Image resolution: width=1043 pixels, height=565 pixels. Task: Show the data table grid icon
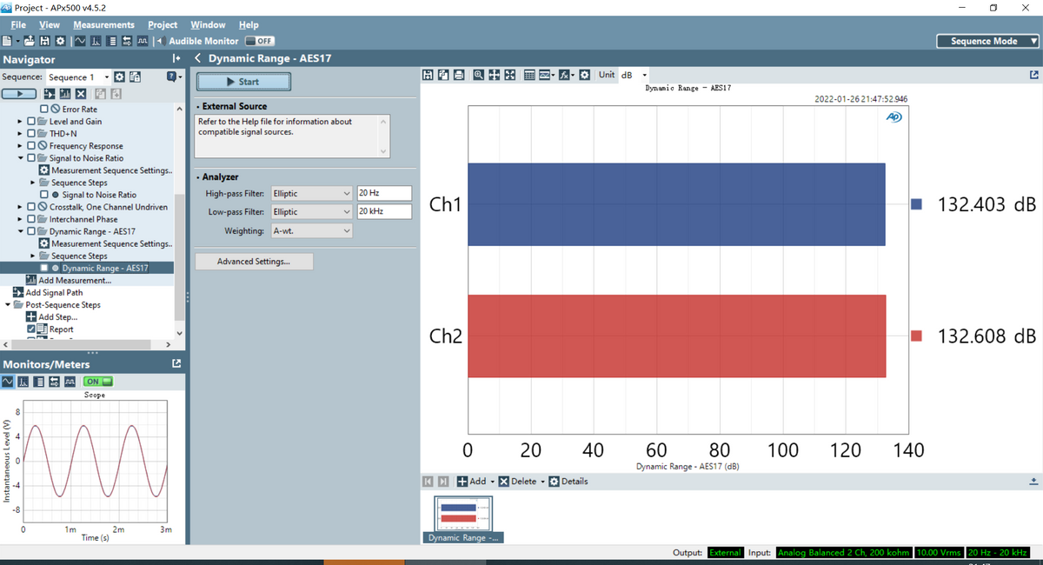coord(529,75)
